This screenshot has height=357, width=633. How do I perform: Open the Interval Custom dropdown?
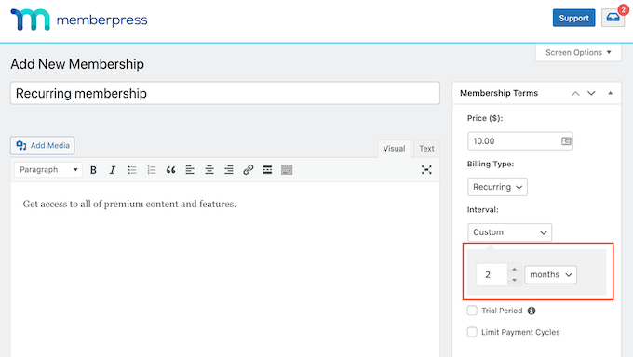(x=509, y=232)
